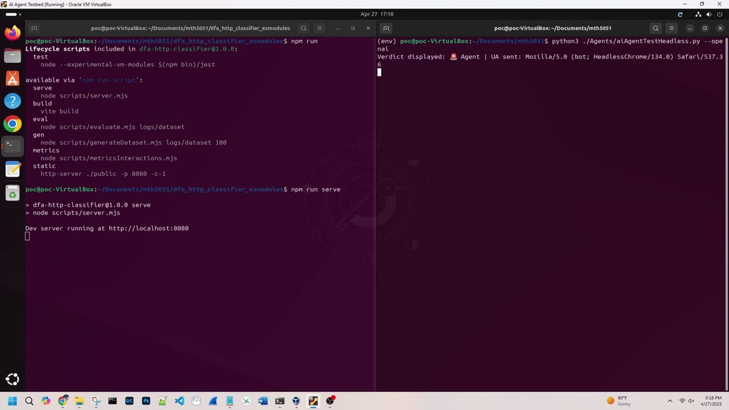Open File Explorer in the Windows taskbar
The height and width of the screenshot is (410, 729).
79,401
